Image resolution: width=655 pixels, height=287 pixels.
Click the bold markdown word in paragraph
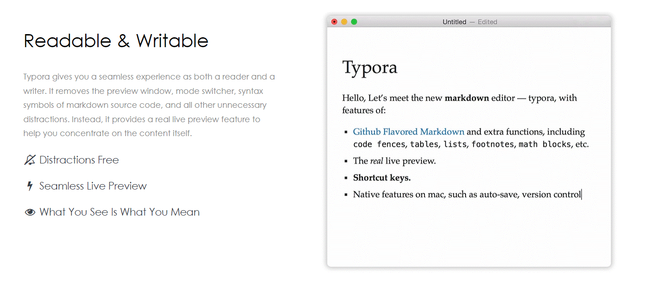click(x=467, y=98)
